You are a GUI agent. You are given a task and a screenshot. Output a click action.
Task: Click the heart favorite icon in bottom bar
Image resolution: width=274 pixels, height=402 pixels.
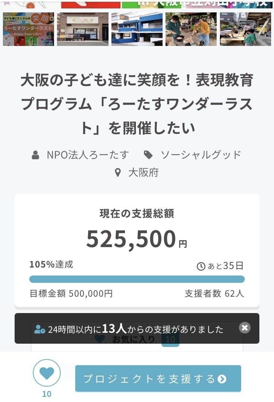tap(47, 373)
